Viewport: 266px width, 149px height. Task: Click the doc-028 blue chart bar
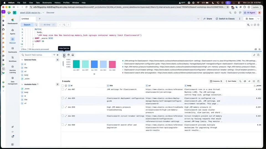tap(94, 64)
